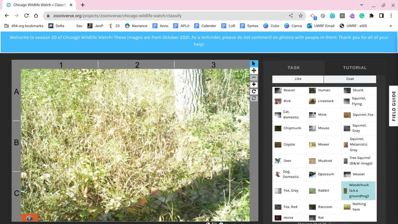Mark the photo as Deer
Screen dimensions: 398x224
tap(289, 161)
